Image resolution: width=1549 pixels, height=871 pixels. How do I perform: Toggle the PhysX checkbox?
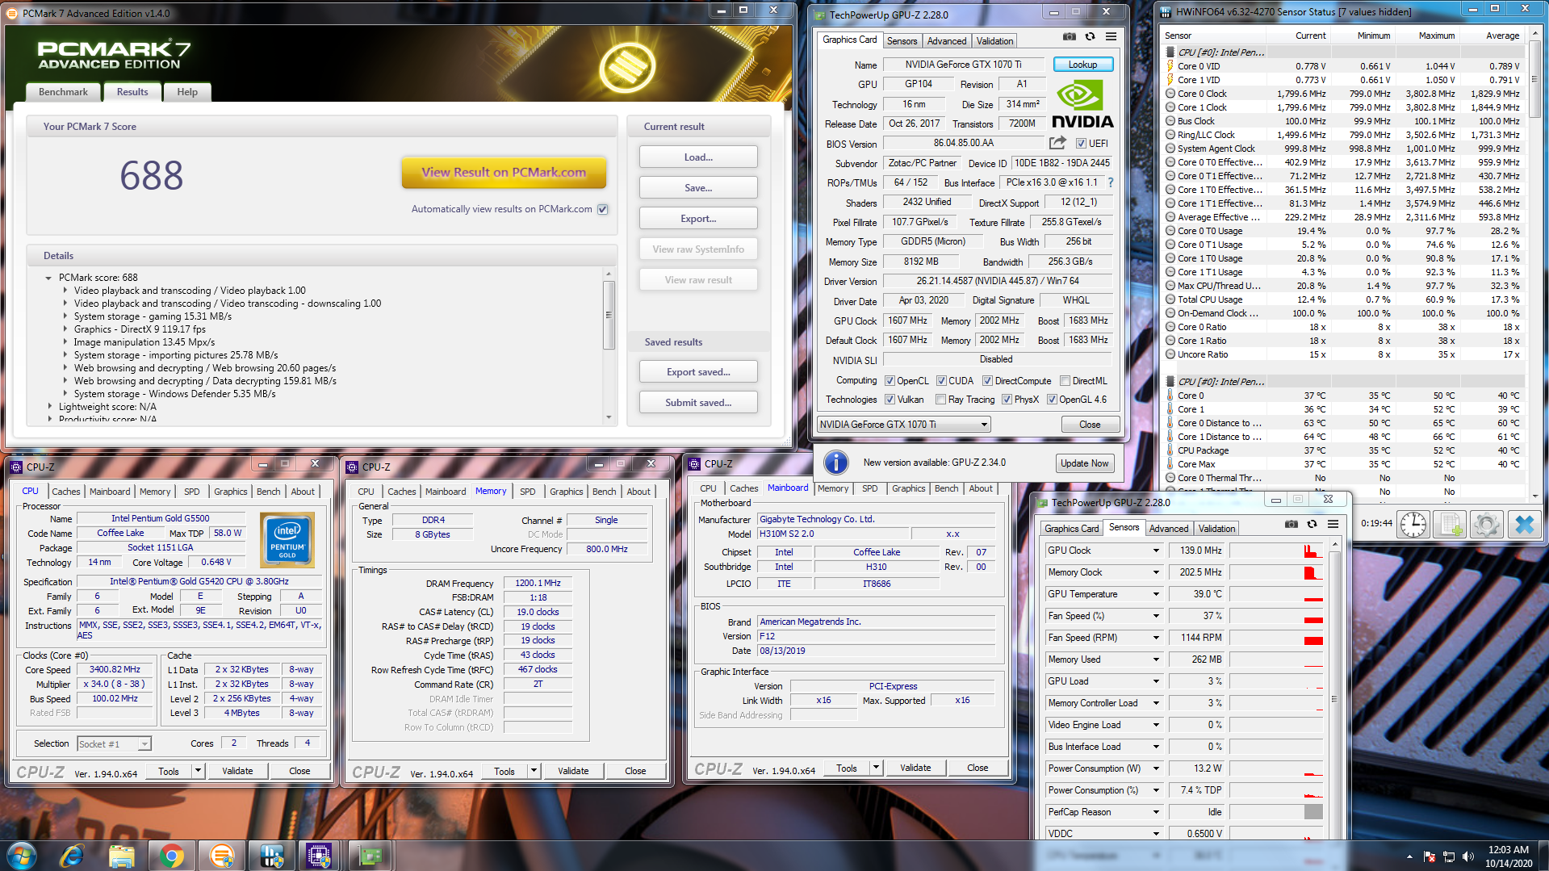click(x=1007, y=400)
